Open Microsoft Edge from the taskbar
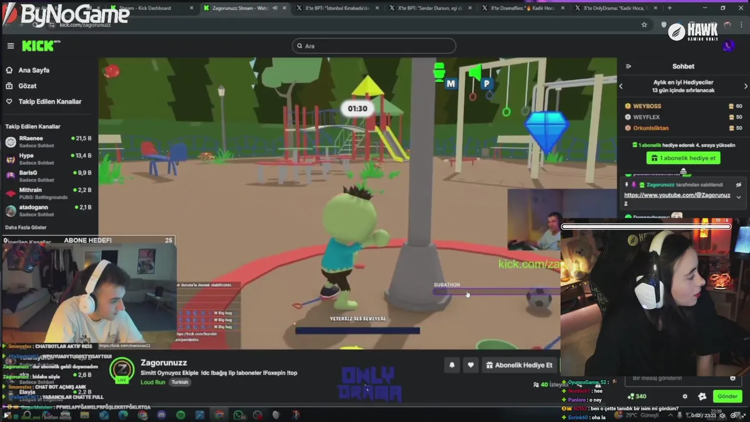Screen dimensions: 750x422 123,415
